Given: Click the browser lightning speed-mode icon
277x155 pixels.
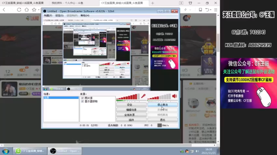Looking at the screenshot, I should pos(186,10).
